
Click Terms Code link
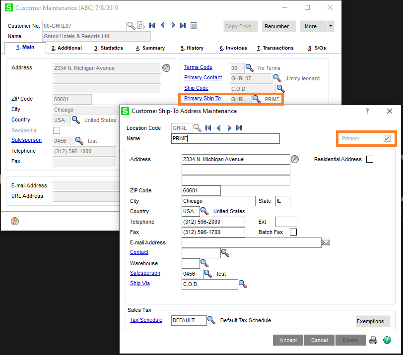[x=198, y=67]
